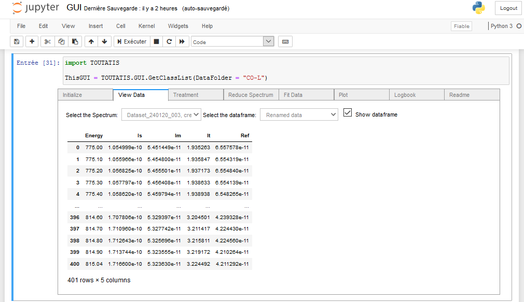
Task: Switch to the Initialize tab
Action: pos(86,95)
